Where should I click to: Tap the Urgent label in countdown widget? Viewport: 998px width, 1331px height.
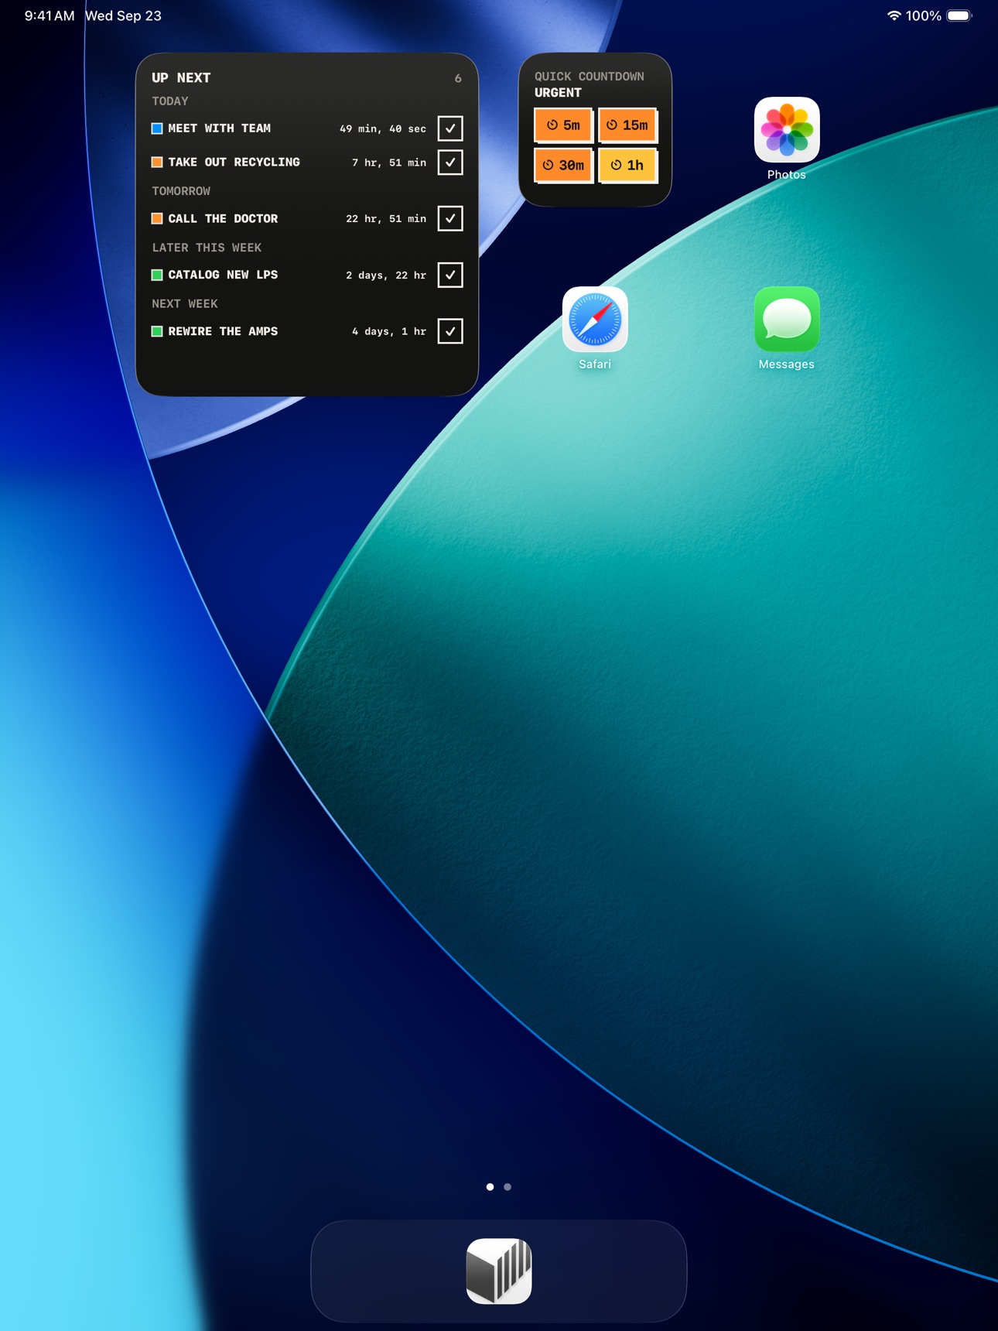point(558,93)
